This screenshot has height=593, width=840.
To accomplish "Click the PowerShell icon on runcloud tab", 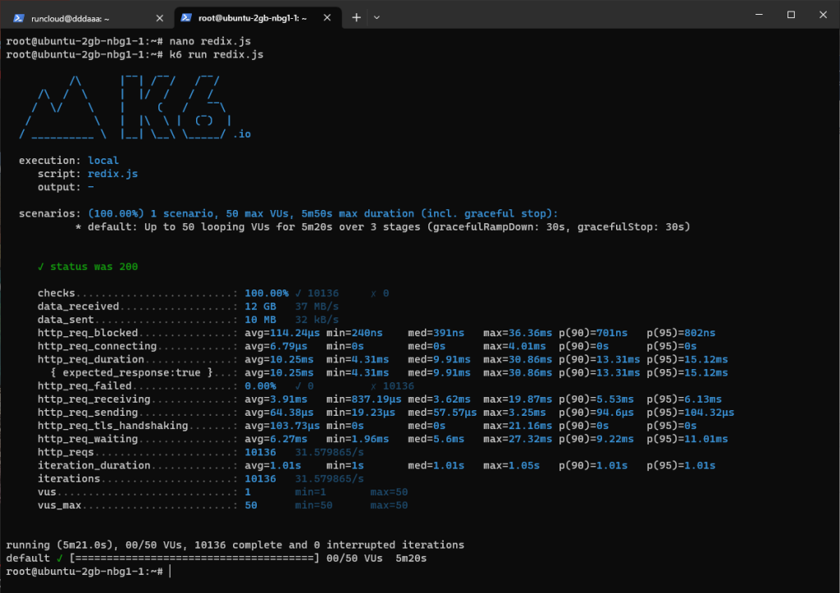I will tap(19, 18).
